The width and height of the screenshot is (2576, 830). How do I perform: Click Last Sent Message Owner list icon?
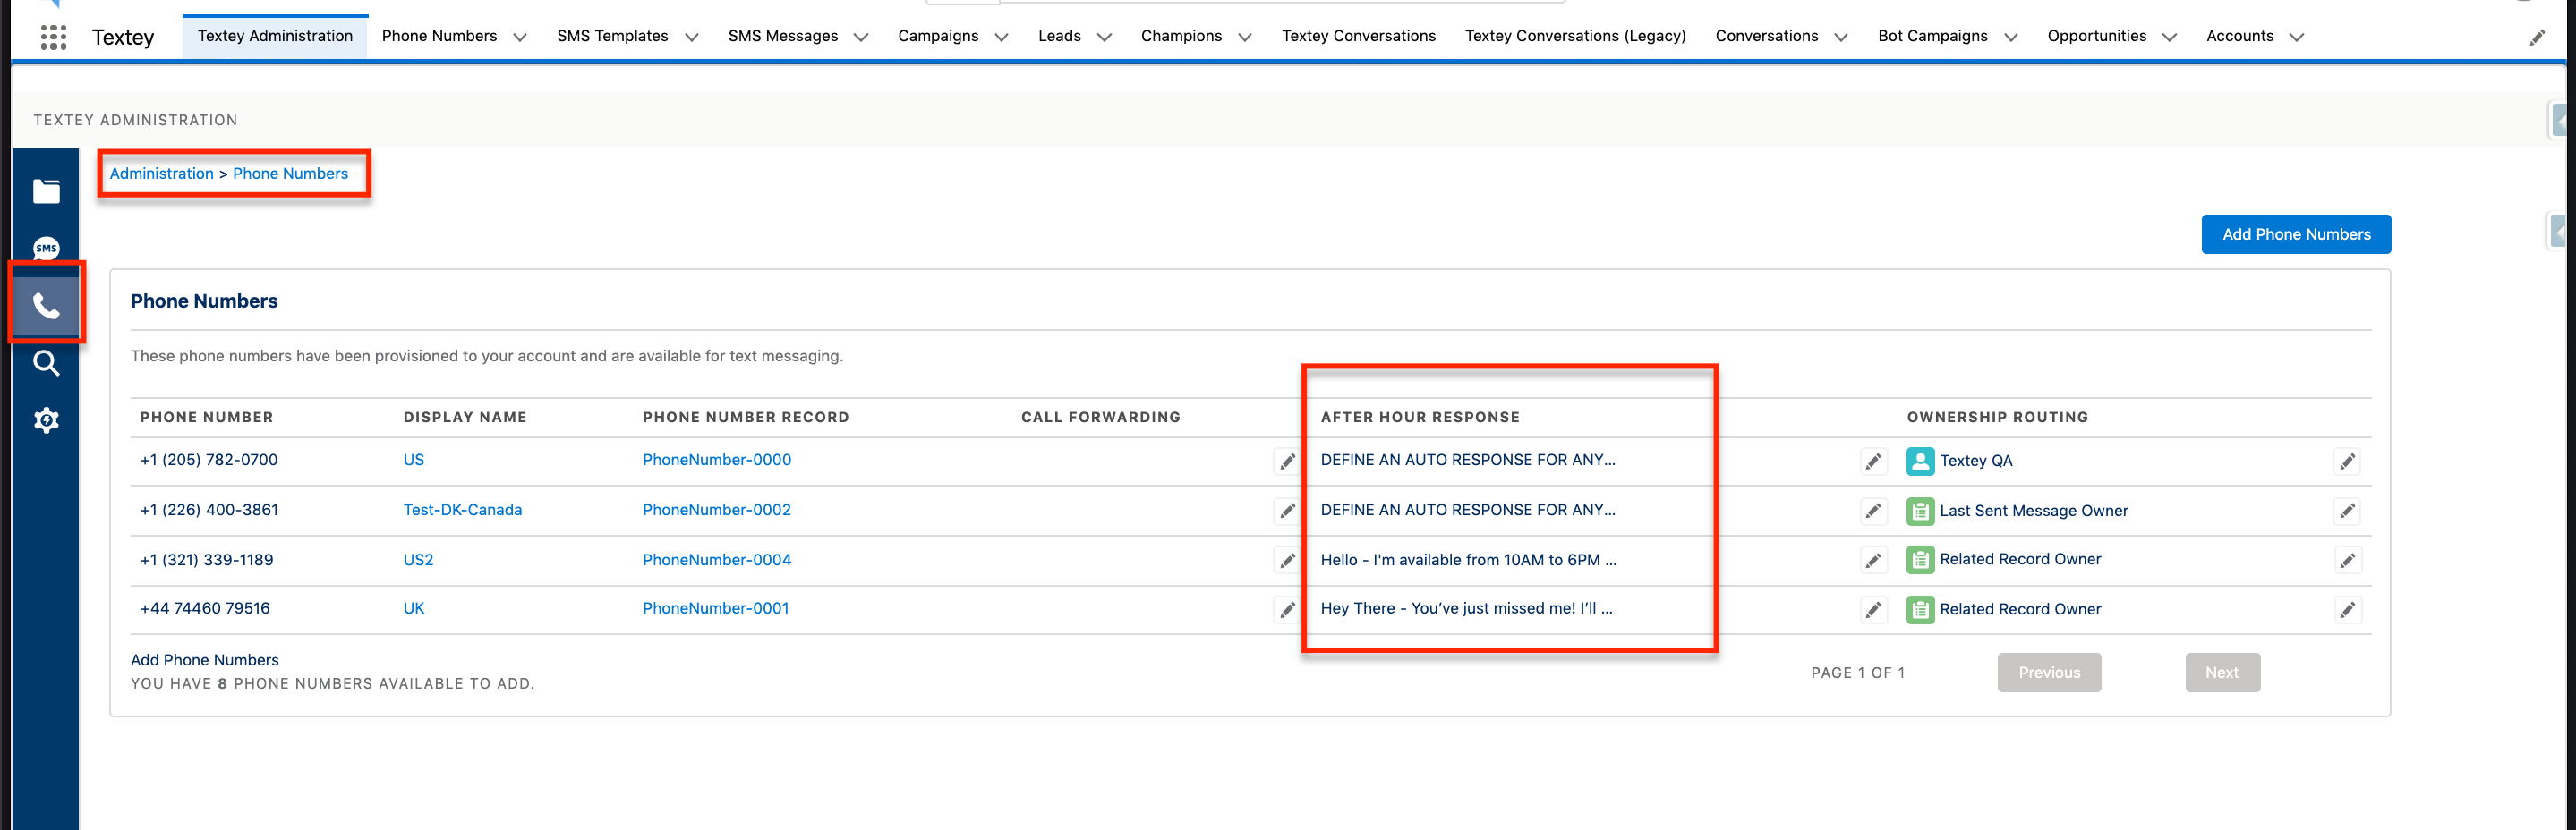point(1919,511)
